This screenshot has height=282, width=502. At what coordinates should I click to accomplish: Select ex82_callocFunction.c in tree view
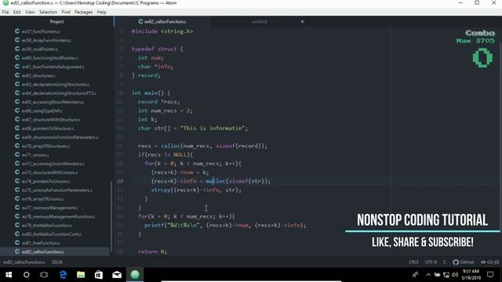pos(43,251)
